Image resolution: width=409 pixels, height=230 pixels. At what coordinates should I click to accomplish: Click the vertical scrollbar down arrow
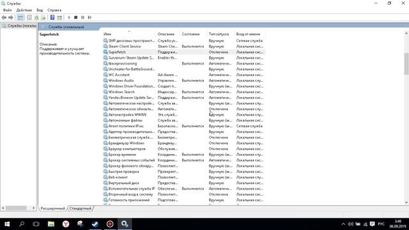pyautogui.click(x=406, y=203)
